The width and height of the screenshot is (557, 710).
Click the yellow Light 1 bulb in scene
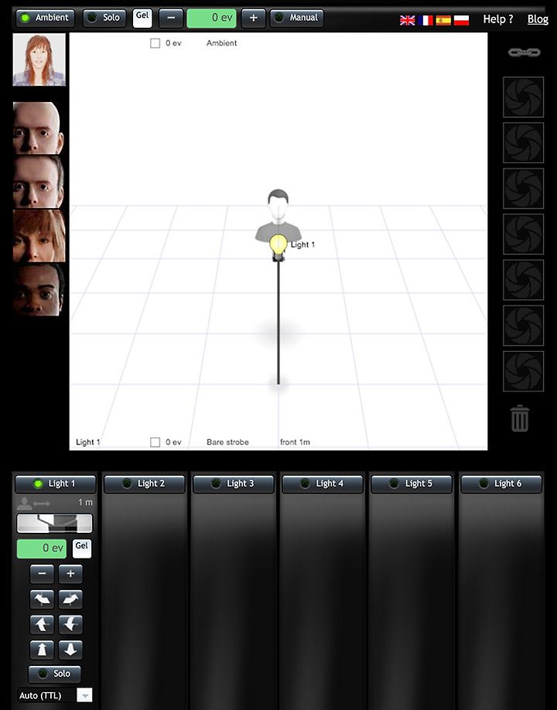point(278,245)
